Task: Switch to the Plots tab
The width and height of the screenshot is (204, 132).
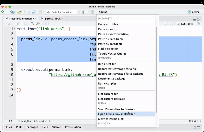Action: (19, 127)
